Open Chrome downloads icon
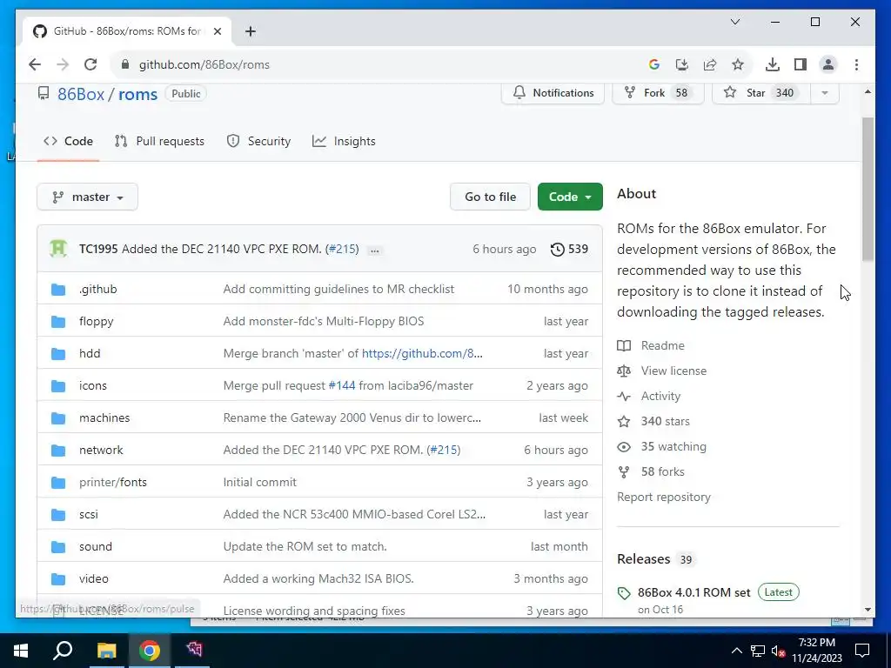 coord(773,64)
